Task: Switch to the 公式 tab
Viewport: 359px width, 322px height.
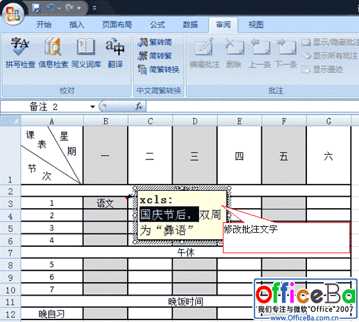Action: (x=157, y=24)
